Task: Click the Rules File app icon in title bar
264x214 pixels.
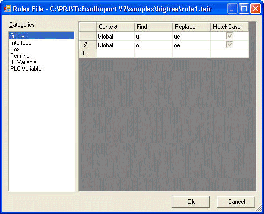Action: pyautogui.click(x=7, y=8)
